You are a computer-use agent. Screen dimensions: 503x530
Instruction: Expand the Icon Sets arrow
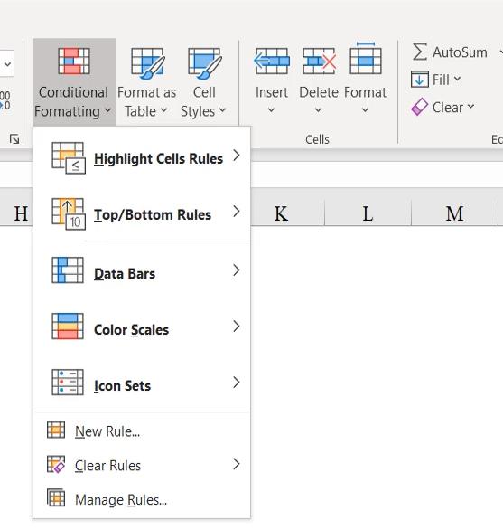click(237, 383)
